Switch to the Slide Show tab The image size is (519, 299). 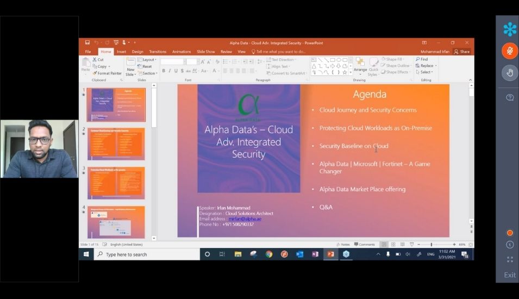(x=205, y=52)
